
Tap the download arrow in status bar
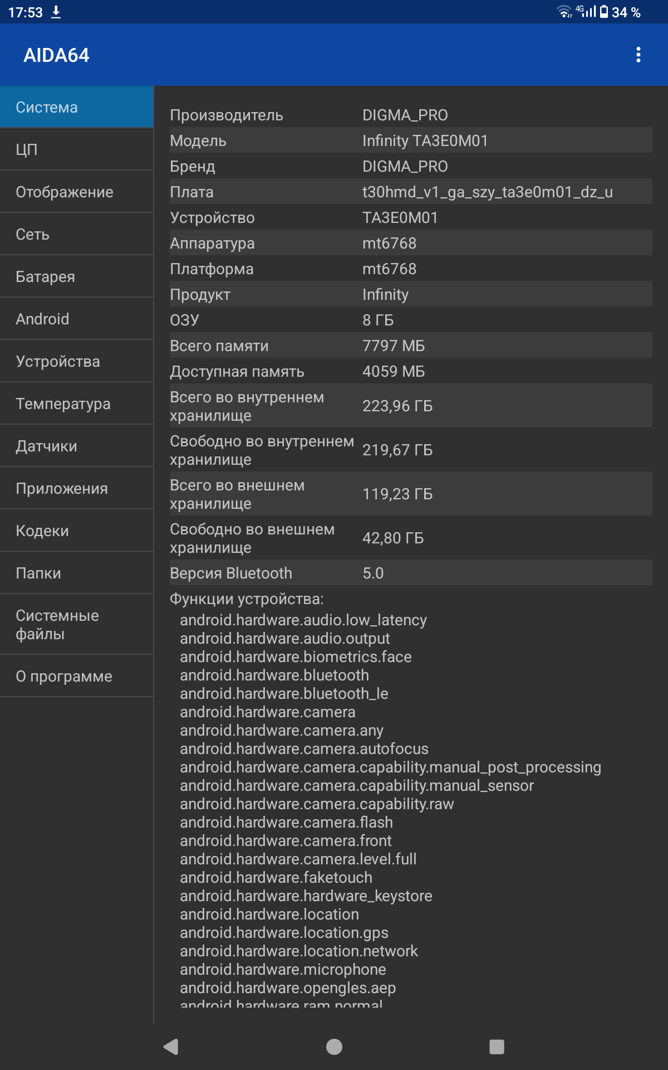(56, 12)
